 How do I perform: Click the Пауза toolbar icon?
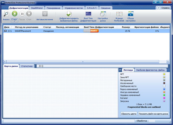(x=22, y=14)
